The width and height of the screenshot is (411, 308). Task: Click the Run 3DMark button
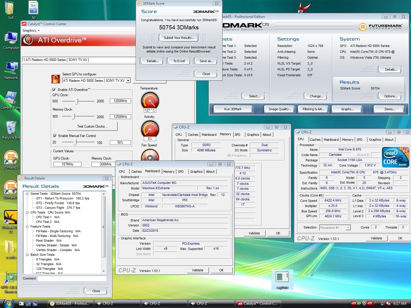point(233,109)
